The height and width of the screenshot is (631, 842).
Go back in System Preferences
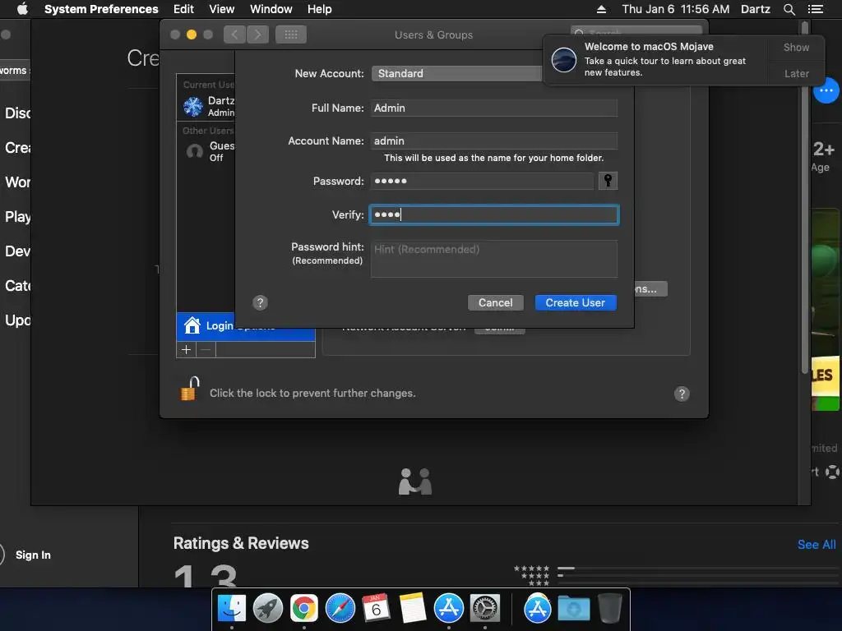234,35
